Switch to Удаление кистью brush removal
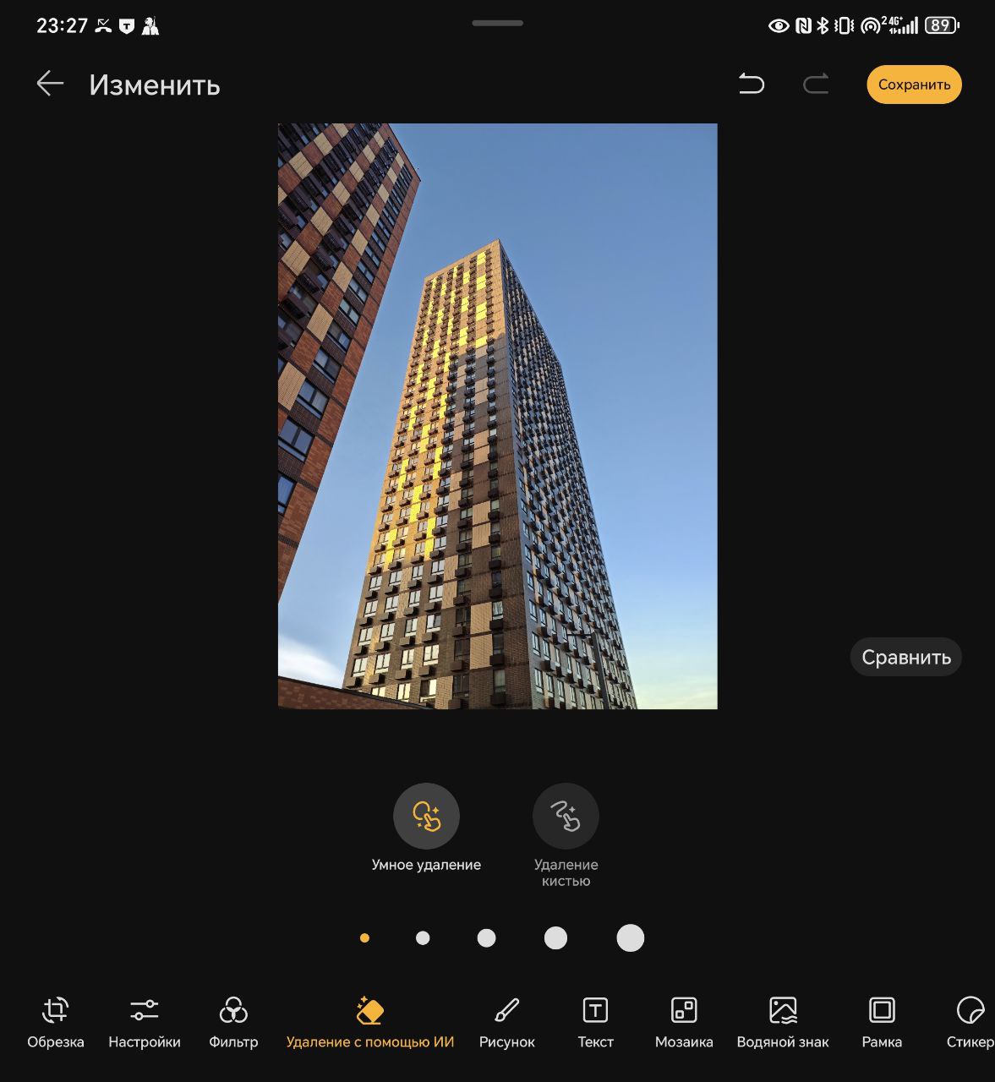The height and width of the screenshot is (1082, 995). tap(566, 835)
